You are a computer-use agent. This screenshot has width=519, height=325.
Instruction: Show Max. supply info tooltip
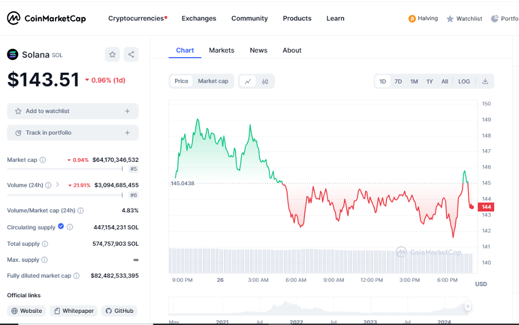(x=44, y=260)
